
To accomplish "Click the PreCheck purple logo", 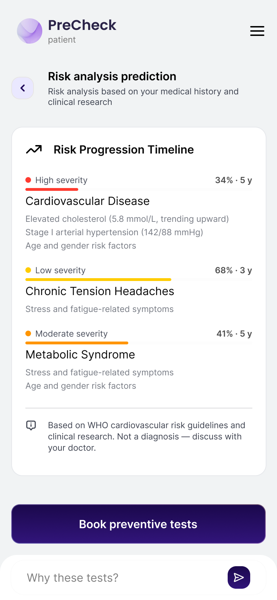I will point(30,31).
